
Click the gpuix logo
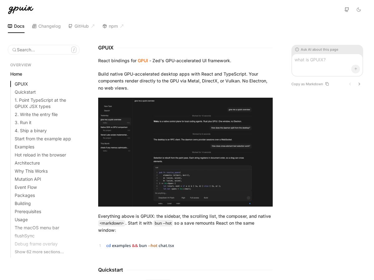coord(21,9)
